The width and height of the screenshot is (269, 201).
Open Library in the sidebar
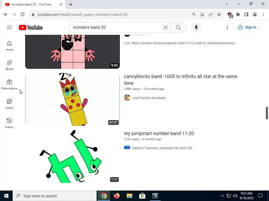[x=9, y=104]
